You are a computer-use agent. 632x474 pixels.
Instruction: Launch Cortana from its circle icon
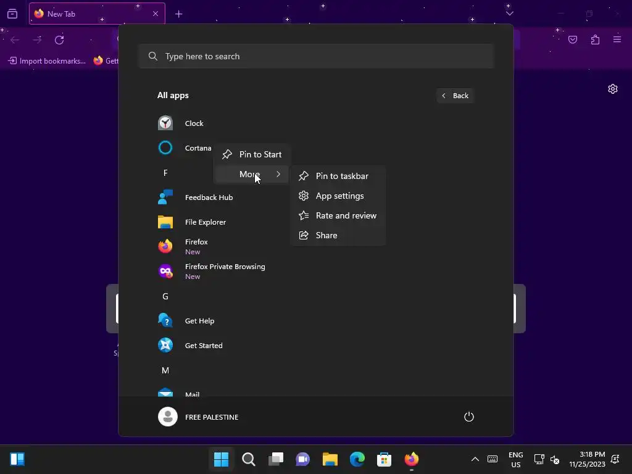pos(165,148)
